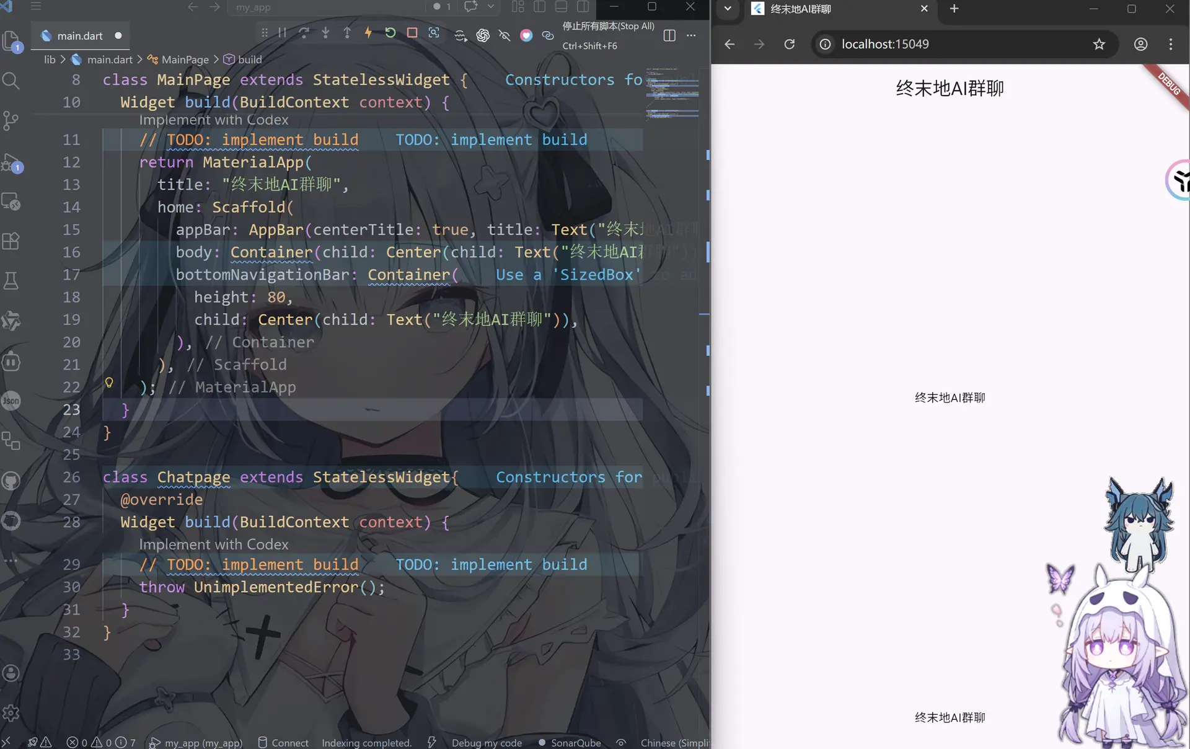Reload the localhost page in browser
The width and height of the screenshot is (1190, 749).
789,44
